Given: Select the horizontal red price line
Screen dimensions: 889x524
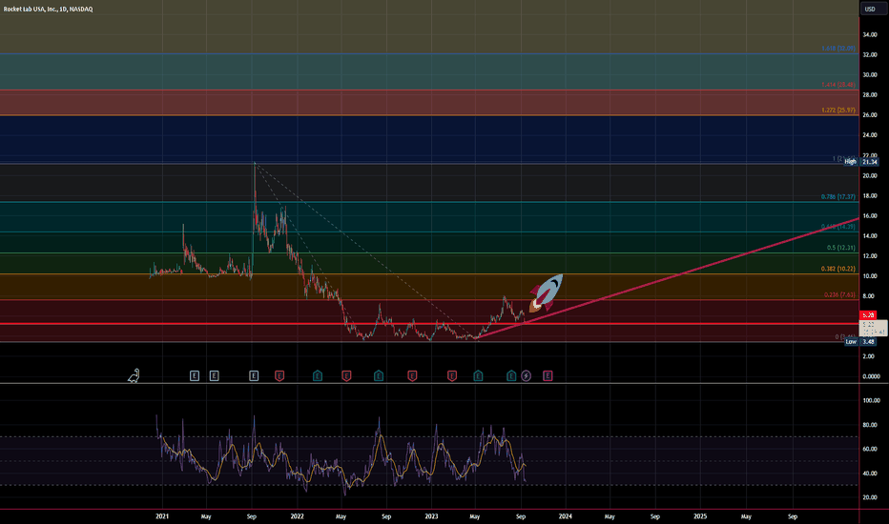Looking at the screenshot, I should [x=429, y=324].
